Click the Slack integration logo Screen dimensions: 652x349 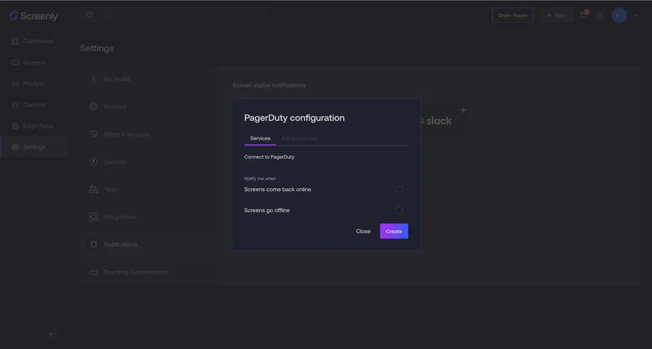(436, 121)
